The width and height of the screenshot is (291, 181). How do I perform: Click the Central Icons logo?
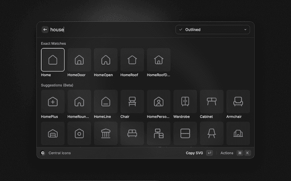tap(43, 153)
